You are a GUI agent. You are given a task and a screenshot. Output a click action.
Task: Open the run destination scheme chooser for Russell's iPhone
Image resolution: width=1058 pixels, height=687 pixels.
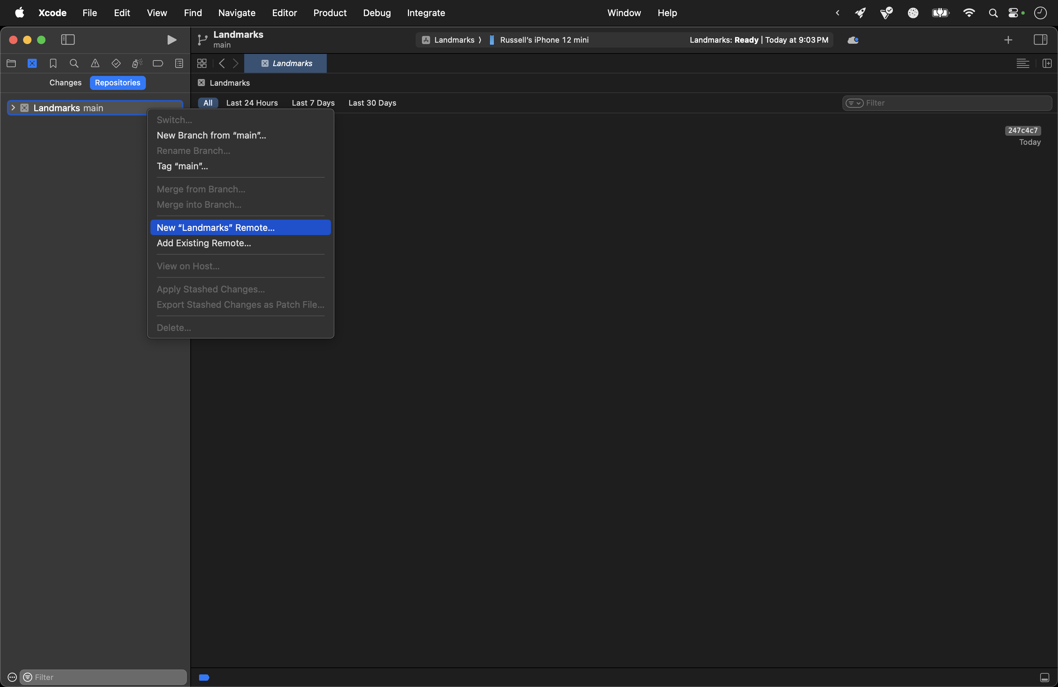[544, 40]
